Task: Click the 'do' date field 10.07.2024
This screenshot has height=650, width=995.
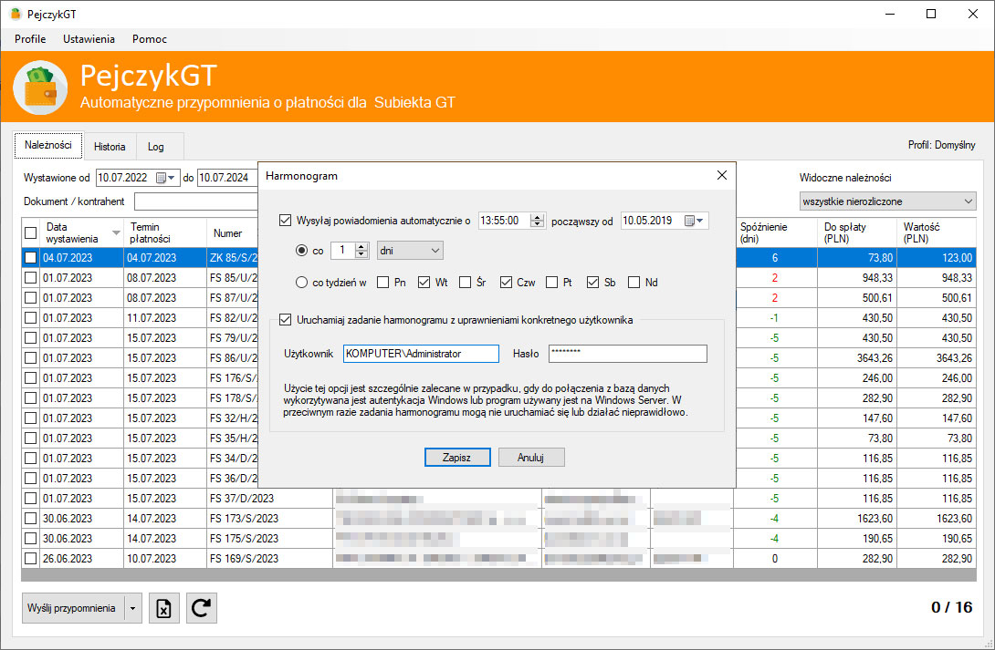Action: click(228, 178)
